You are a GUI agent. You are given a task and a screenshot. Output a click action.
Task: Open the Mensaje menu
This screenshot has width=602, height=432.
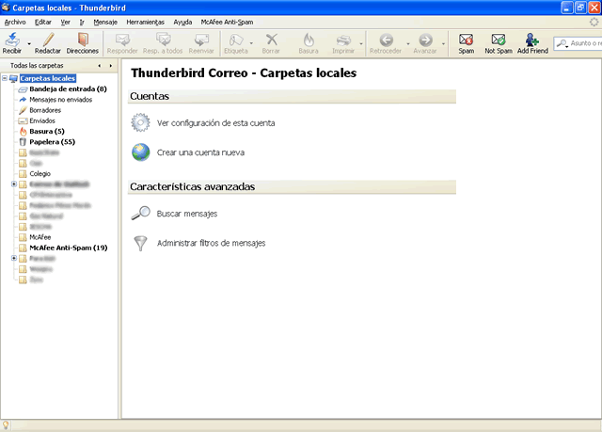tap(105, 23)
